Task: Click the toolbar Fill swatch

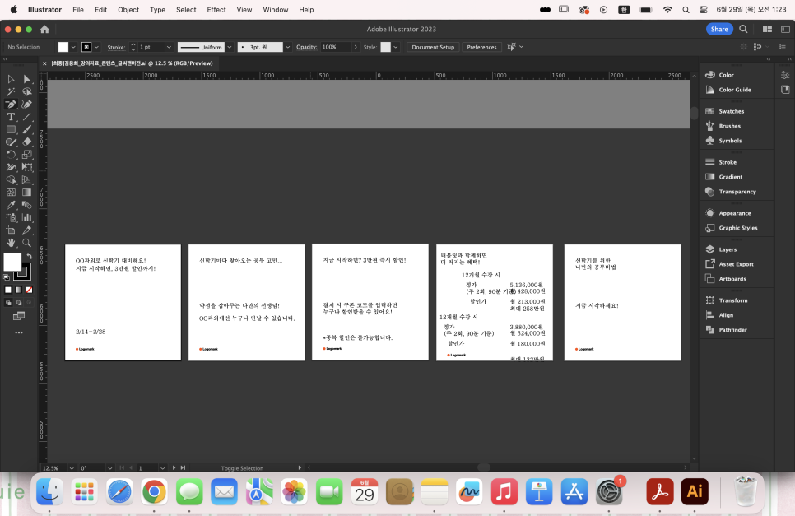Action: pyautogui.click(x=12, y=262)
